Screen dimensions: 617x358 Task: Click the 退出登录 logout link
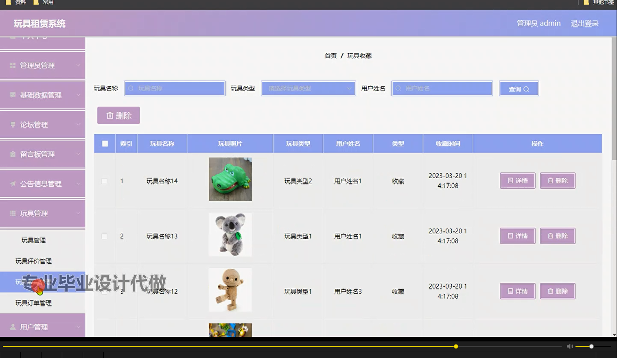click(584, 23)
